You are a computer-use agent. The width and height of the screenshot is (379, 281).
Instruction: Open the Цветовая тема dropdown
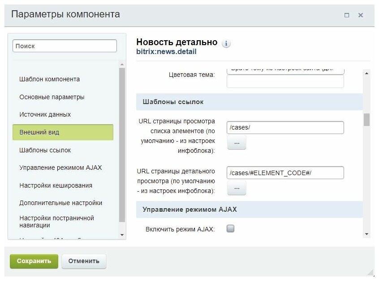[x=285, y=71]
